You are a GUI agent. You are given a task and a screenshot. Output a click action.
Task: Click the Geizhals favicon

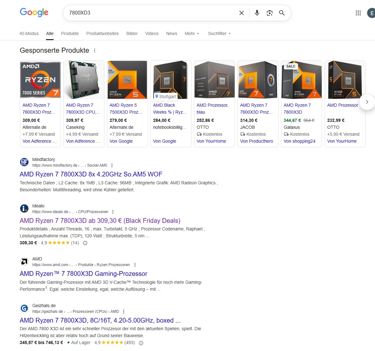[24, 308]
